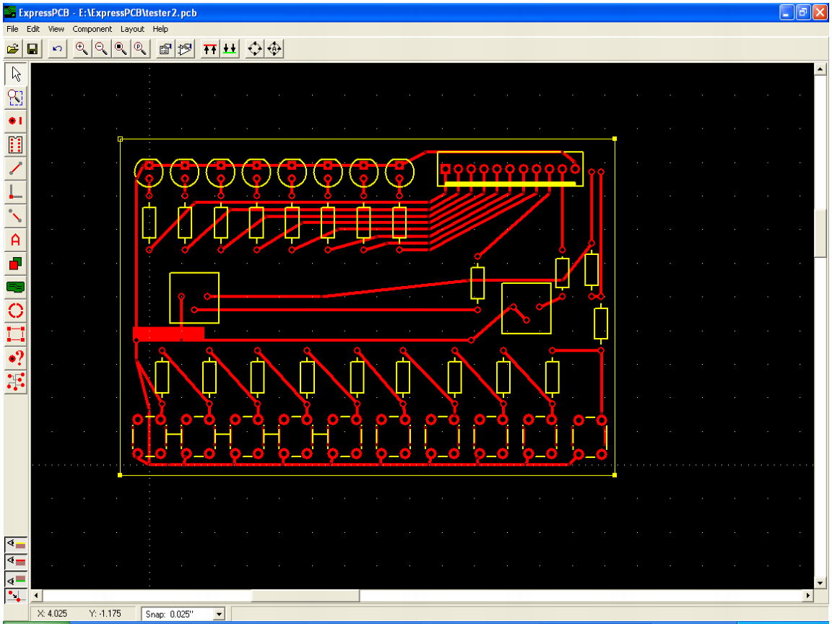Viewport: 832px width, 624px height.
Task: Click the hollow top-left board corner handle
Action: pos(121,139)
